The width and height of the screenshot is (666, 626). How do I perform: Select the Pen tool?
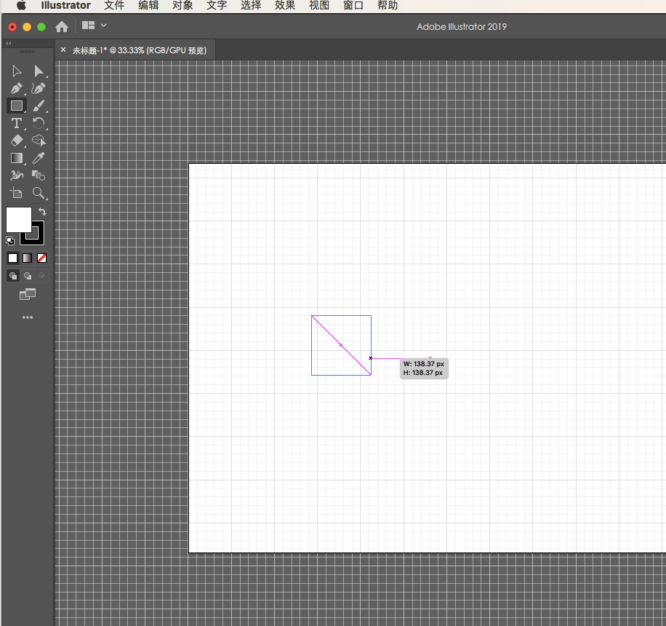pos(17,89)
